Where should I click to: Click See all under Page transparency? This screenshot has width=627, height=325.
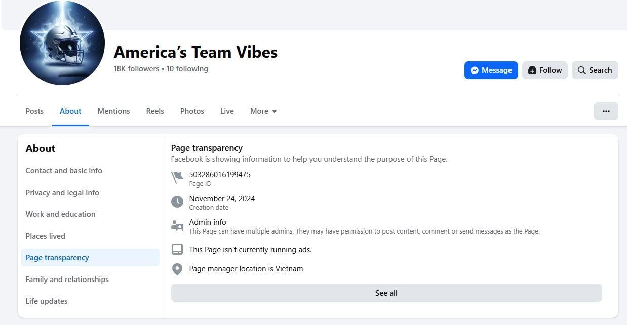[386, 293]
